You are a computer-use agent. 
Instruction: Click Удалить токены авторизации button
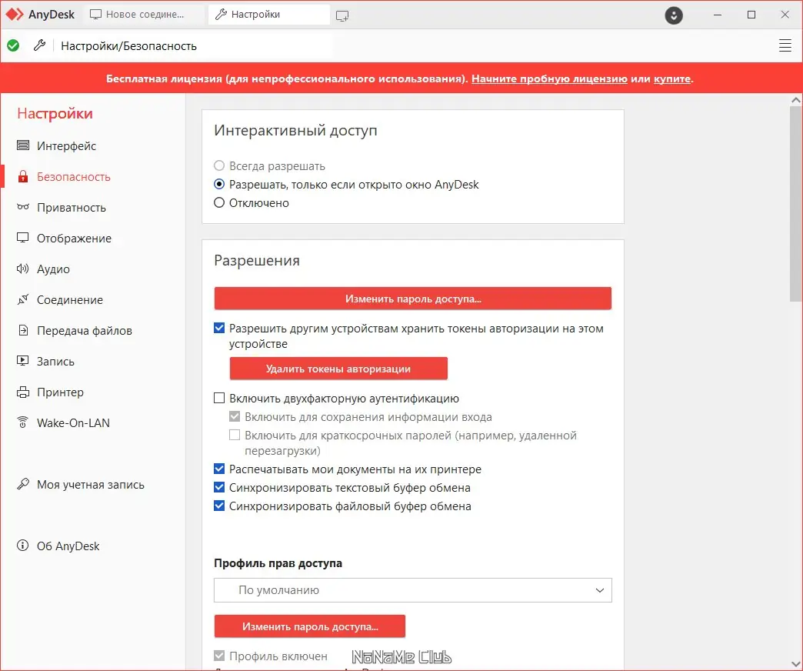point(338,369)
